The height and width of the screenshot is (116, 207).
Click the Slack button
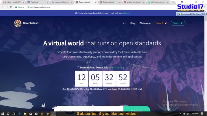click(x=178, y=23)
